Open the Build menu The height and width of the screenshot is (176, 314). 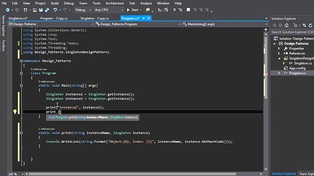tap(54, 3)
